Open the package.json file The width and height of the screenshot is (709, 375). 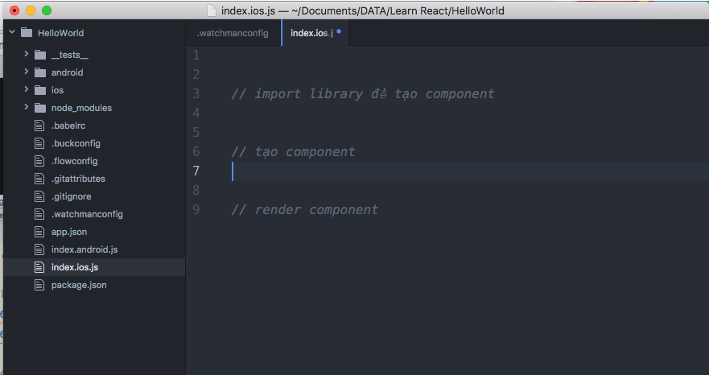(79, 285)
